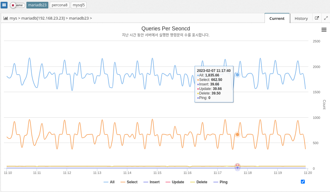Select the percona8 server button
Screen dimensions: 330x192
pyautogui.click(x=59, y=5)
